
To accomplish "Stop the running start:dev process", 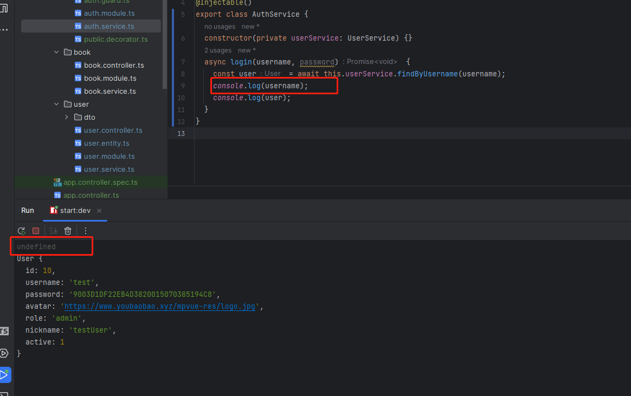I will pyautogui.click(x=36, y=231).
